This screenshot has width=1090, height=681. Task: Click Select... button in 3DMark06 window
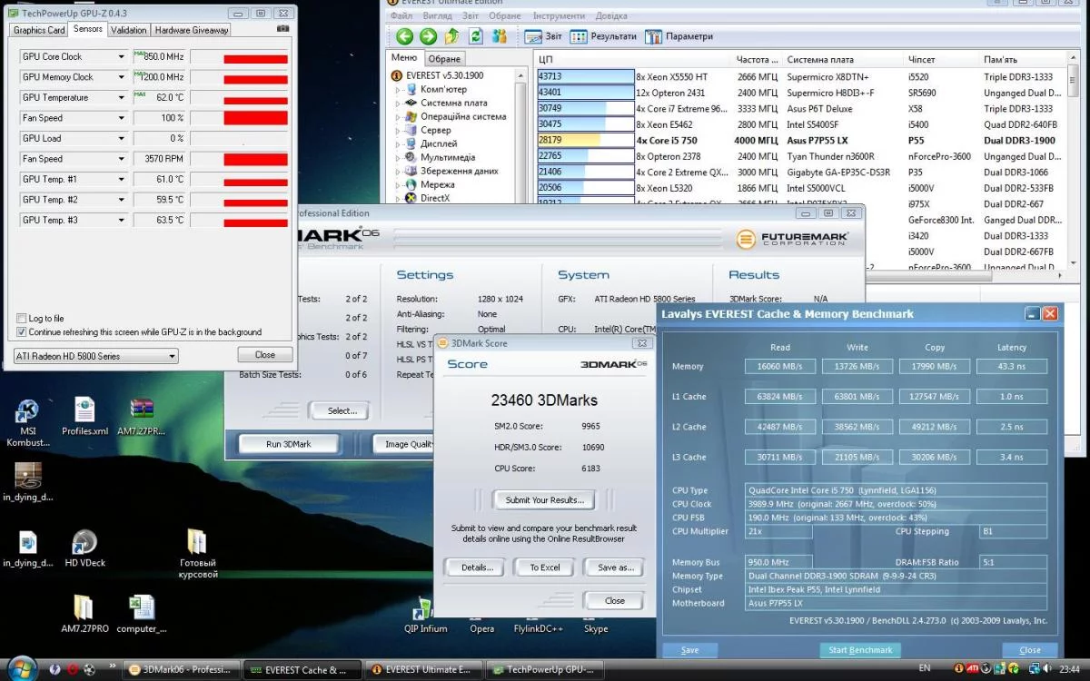pyautogui.click(x=342, y=411)
